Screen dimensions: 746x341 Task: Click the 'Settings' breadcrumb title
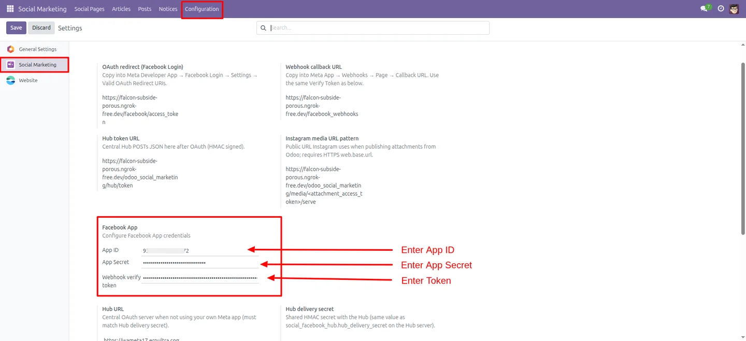pos(70,28)
